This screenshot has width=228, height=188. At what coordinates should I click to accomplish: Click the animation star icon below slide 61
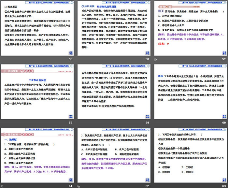point(3,186)
